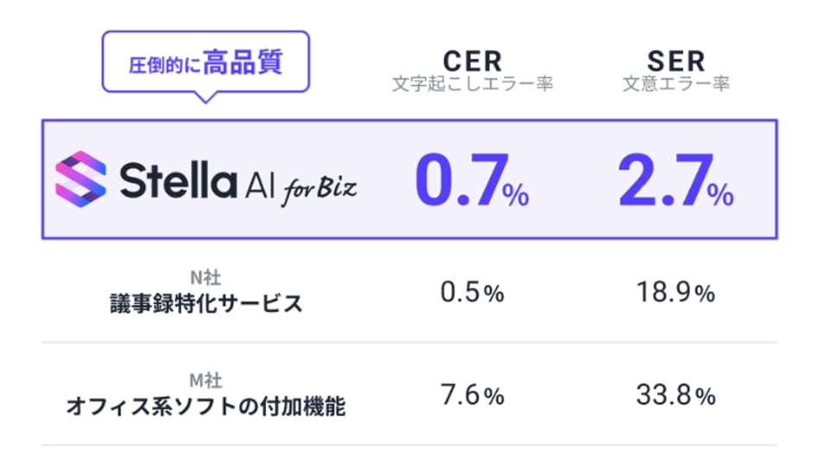Click the 文意エラー率 subtitle

click(675, 85)
